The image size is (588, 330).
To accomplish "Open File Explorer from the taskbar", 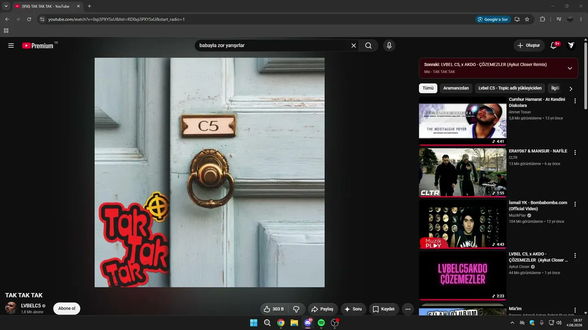I will click(x=294, y=323).
